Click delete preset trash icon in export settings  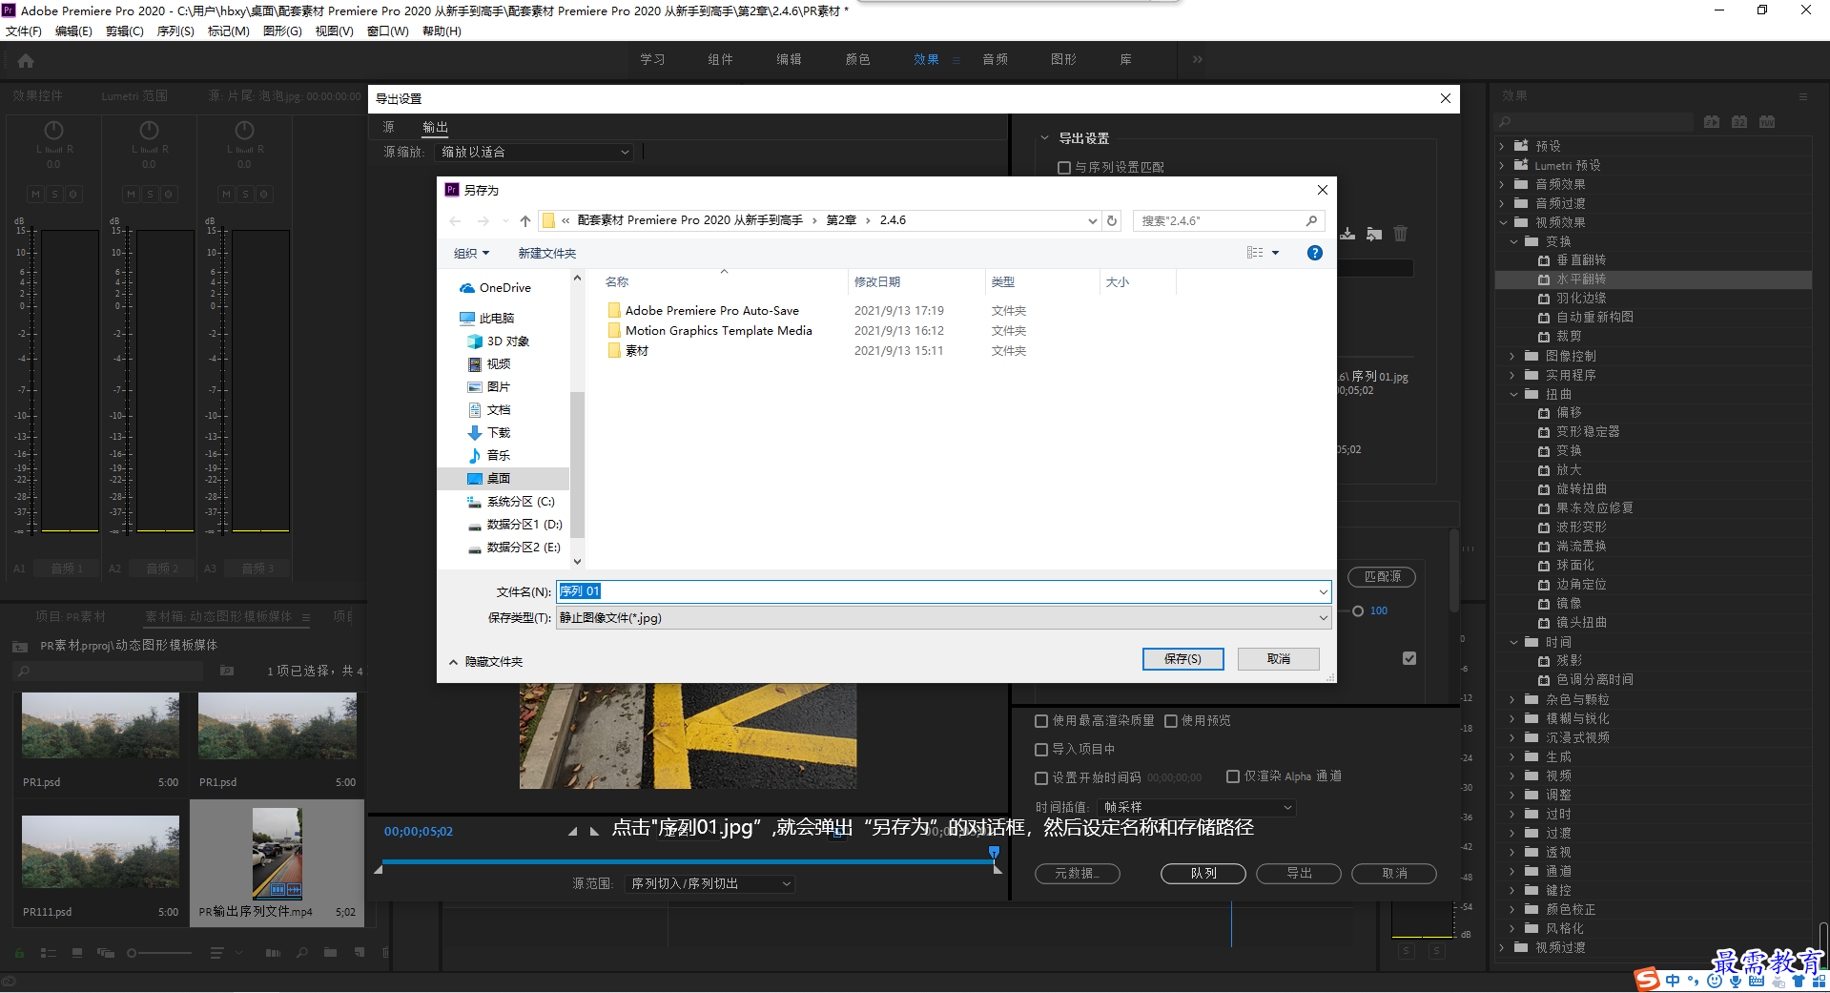click(x=1400, y=234)
